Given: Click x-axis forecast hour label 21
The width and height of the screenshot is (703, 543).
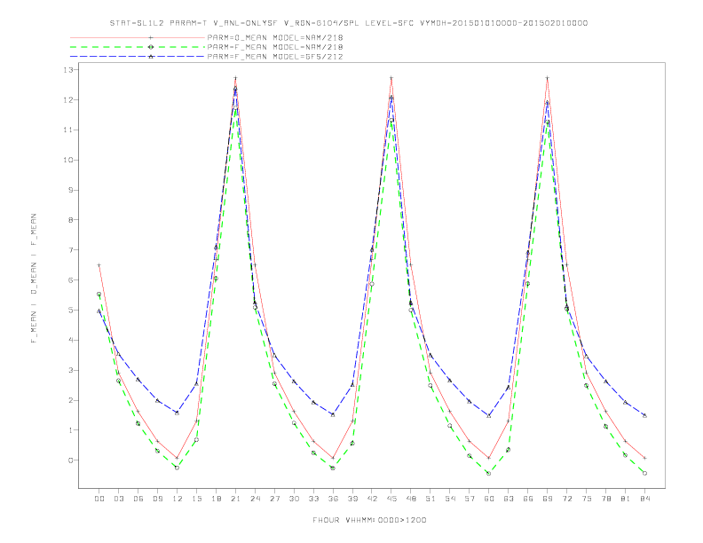Looking at the screenshot, I should tap(235, 499).
